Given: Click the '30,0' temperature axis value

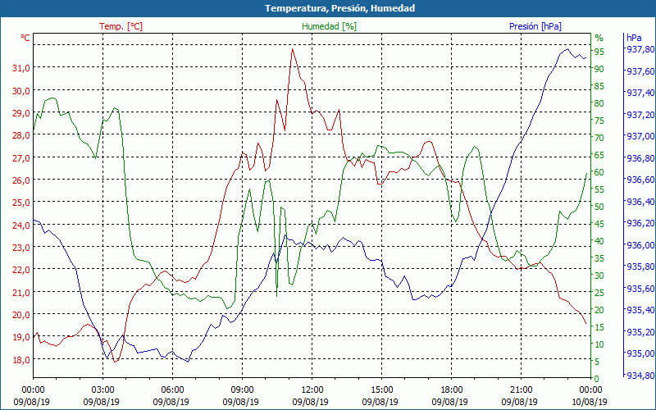Looking at the screenshot, I should click(x=21, y=90).
